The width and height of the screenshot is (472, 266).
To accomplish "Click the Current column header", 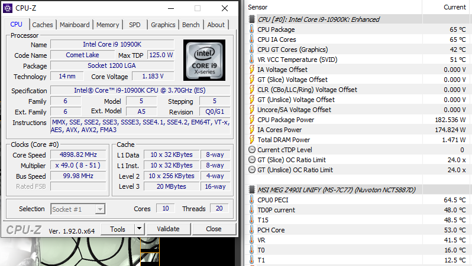I will [x=454, y=7].
